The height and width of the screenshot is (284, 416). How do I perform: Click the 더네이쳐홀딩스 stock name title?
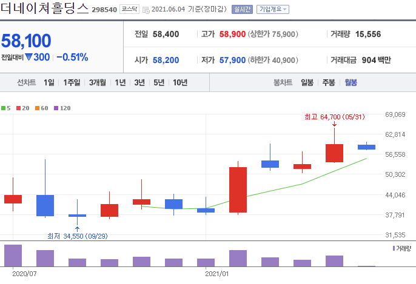[44, 8]
